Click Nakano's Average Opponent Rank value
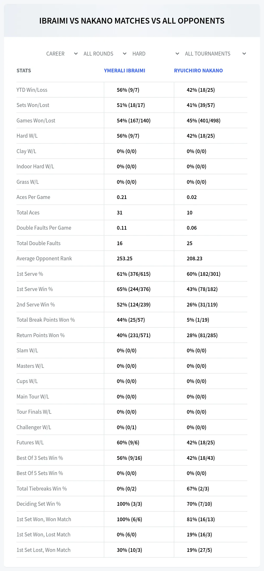This screenshot has height=571, width=264. (x=195, y=258)
